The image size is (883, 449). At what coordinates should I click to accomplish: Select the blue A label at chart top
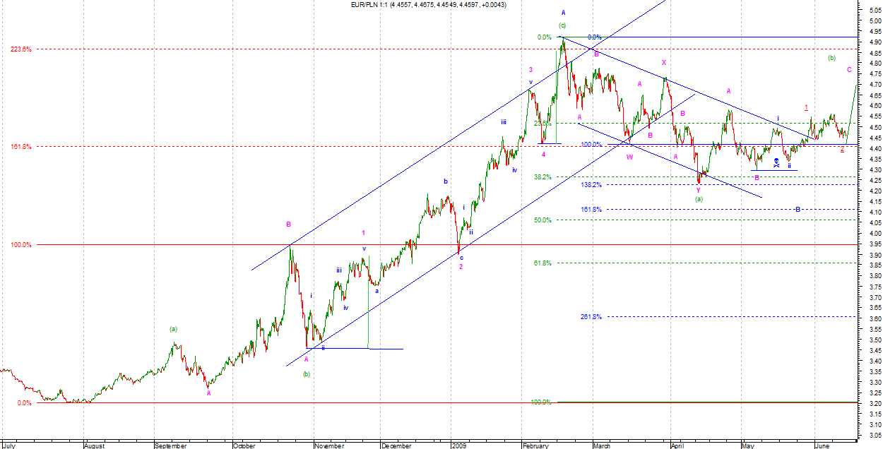coord(563,13)
